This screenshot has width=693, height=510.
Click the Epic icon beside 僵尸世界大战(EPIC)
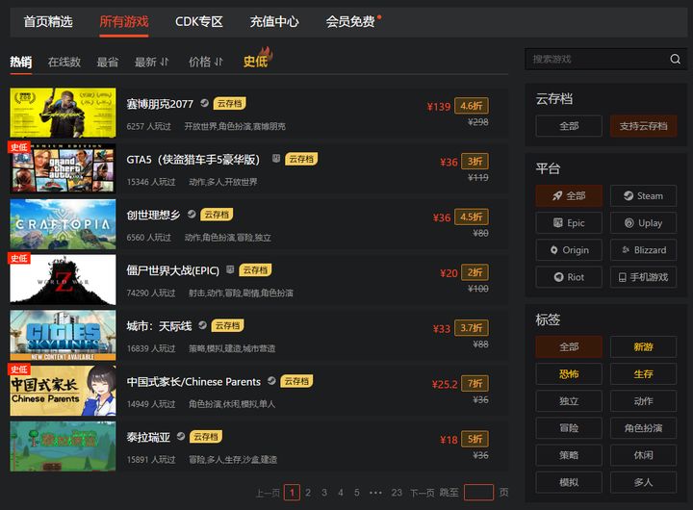pos(230,269)
